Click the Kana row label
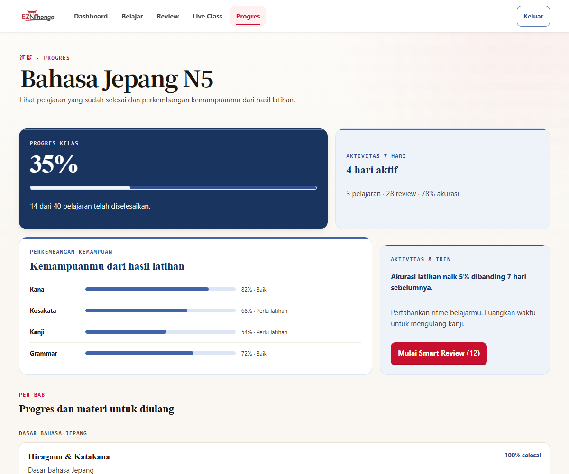This screenshot has height=474, width=569. [37, 289]
